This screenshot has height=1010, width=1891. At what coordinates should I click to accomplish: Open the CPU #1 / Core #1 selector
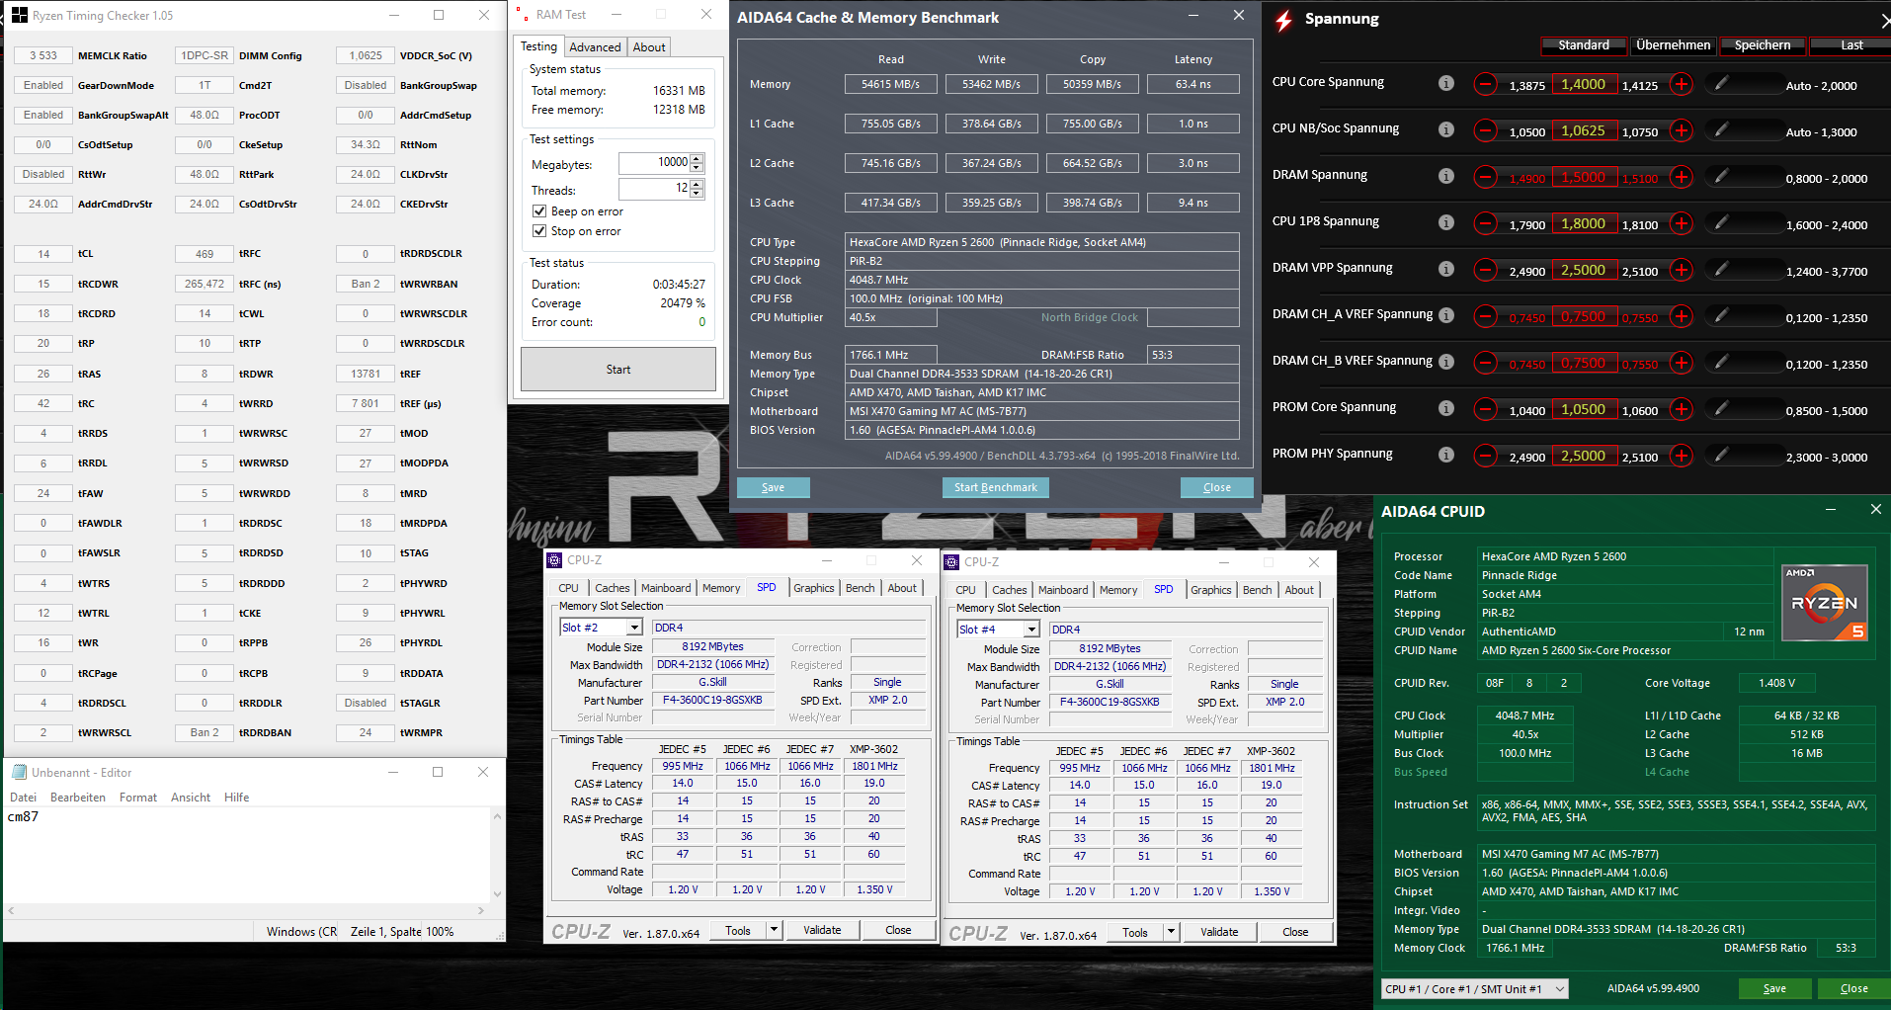(1475, 988)
